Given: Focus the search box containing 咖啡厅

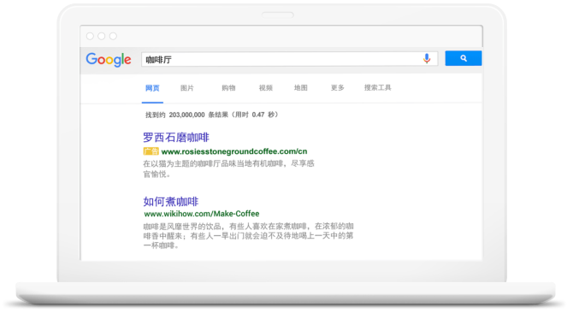Looking at the screenshot, I should click(289, 59).
